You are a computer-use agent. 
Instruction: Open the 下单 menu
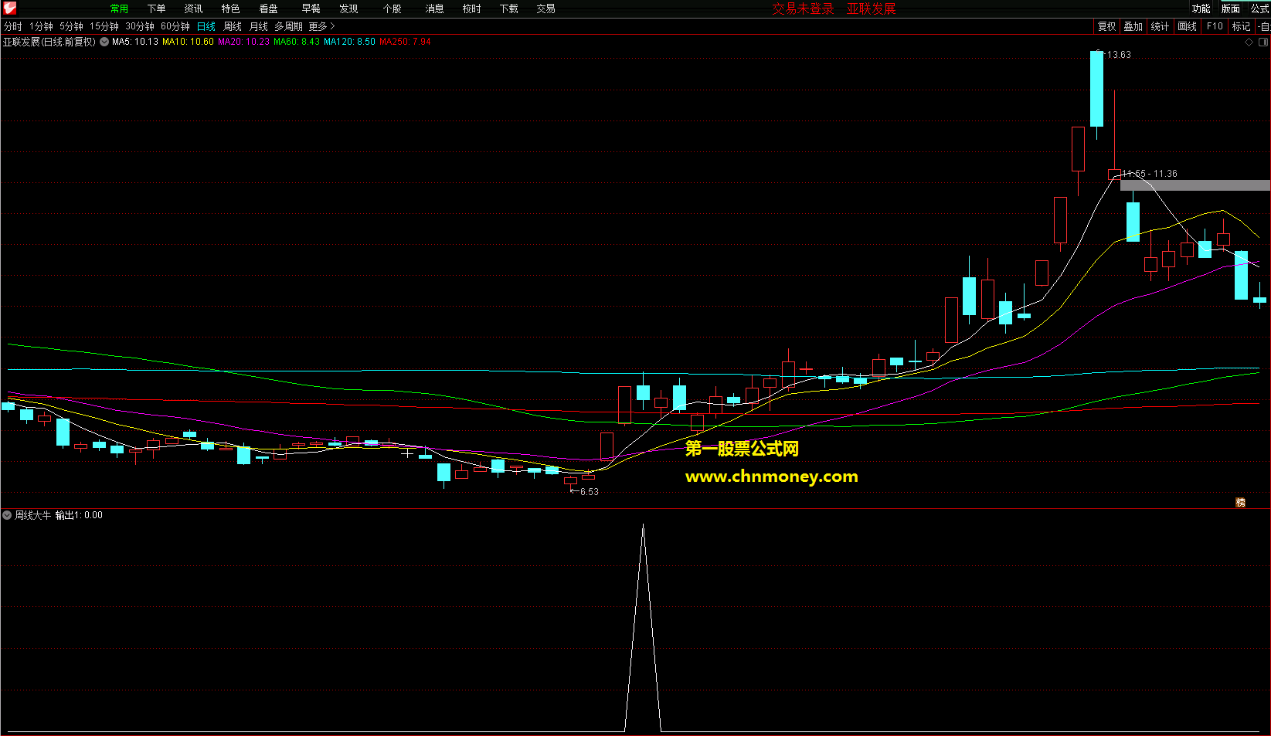pyautogui.click(x=156, y=8)
